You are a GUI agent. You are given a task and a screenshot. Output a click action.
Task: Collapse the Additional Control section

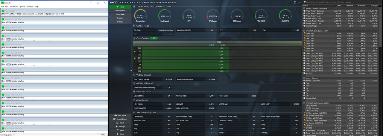click(134, 83)
